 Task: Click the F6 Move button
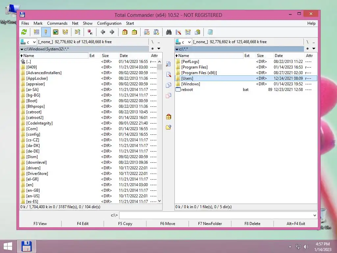168,224
